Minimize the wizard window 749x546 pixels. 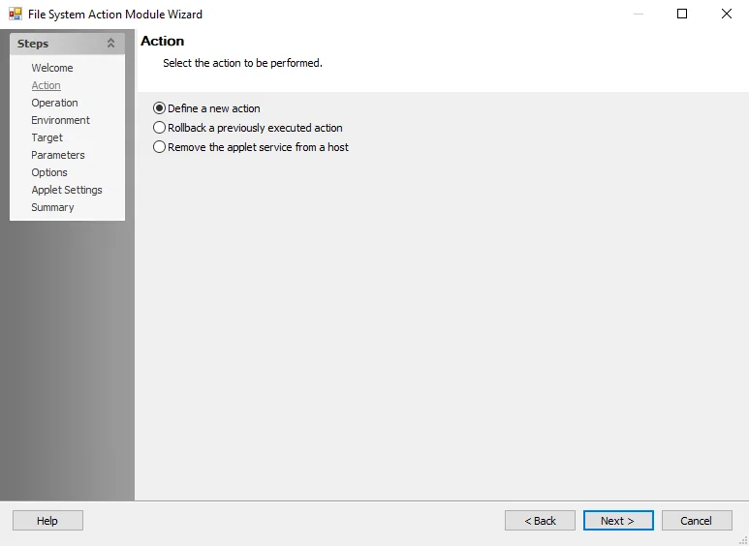tap(639, 14)
